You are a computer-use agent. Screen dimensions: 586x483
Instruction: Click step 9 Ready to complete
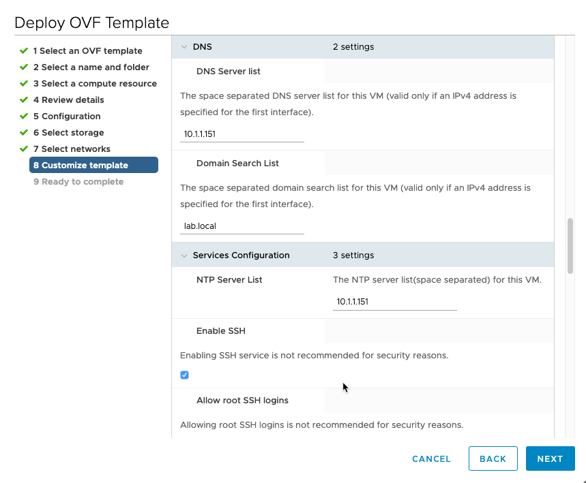[x=78, y=181]
